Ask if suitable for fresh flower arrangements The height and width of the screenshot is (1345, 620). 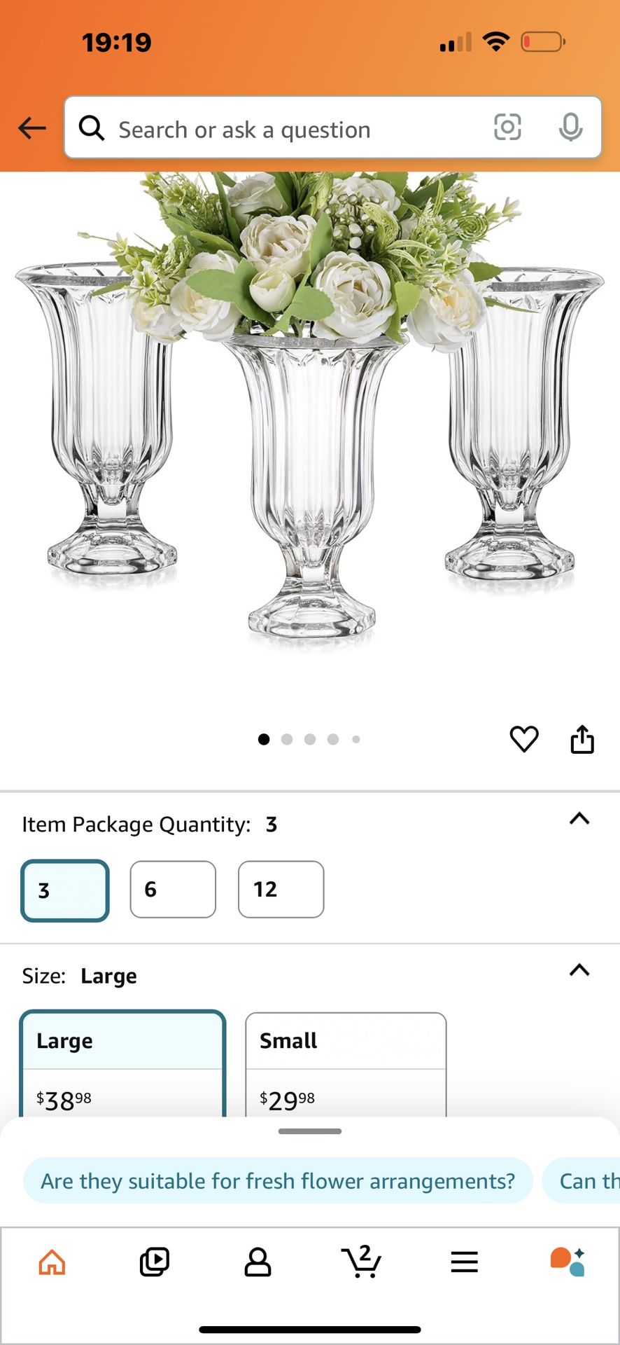point(278,1181)
